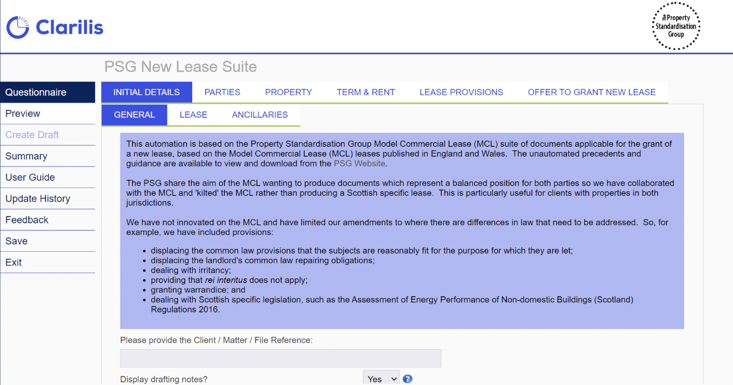Image resolution: width=733 pixels, height=385 pixels.
Task: Select the GENERAL sub-tab
Action: [x=135, y=115]
